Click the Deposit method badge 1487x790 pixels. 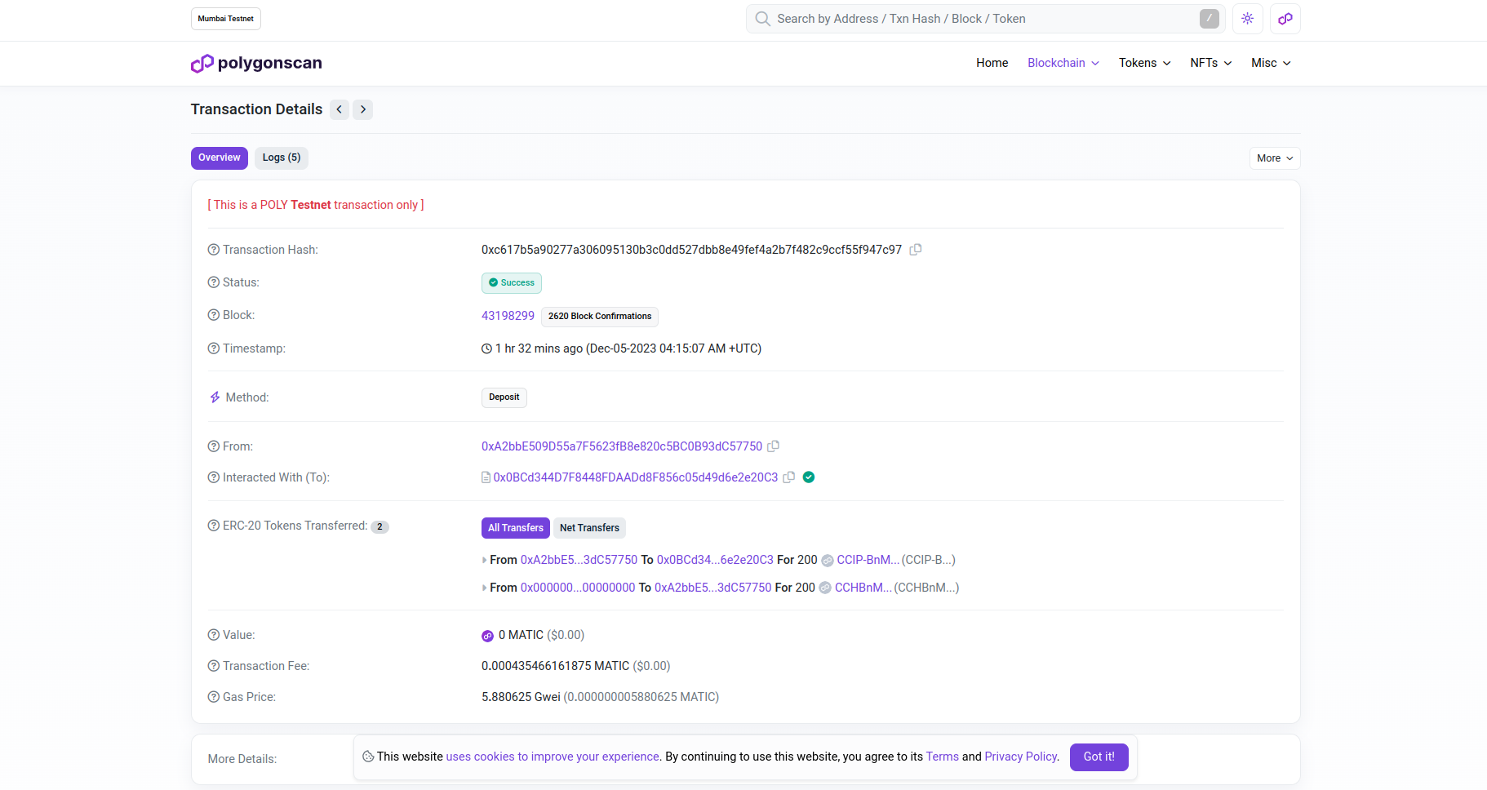pos(504,397)
